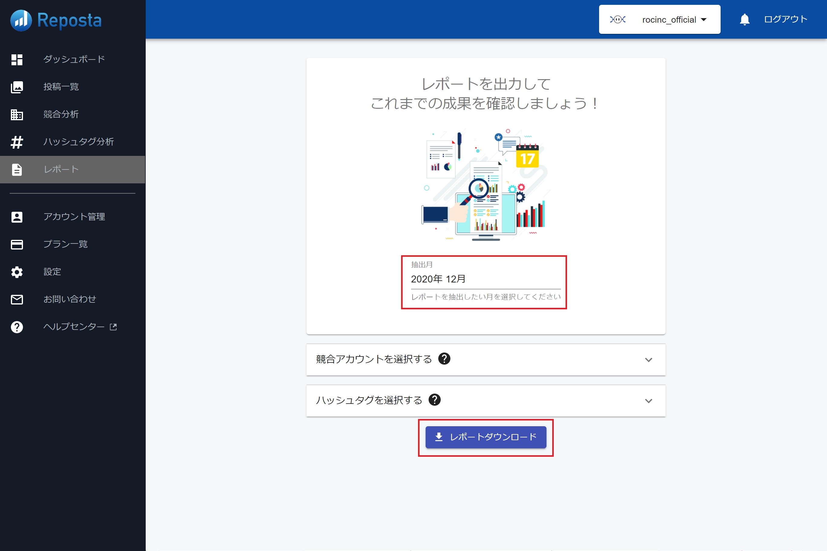Click the ダッシュボード grid icon
The width and height of the screenshot is (827, 551).
point(17,60)
